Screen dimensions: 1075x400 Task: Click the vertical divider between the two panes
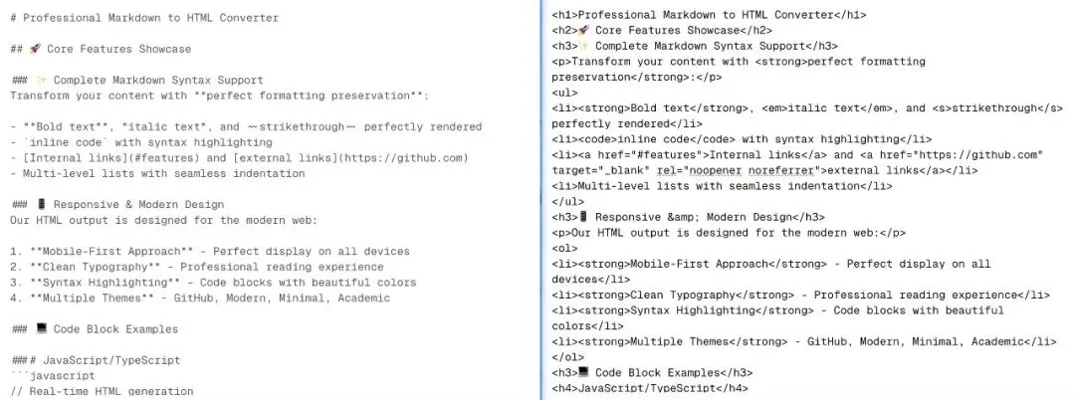tap(540, 200)
